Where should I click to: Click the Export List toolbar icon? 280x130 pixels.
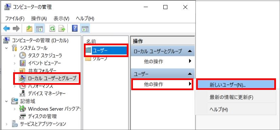[62, 28]
